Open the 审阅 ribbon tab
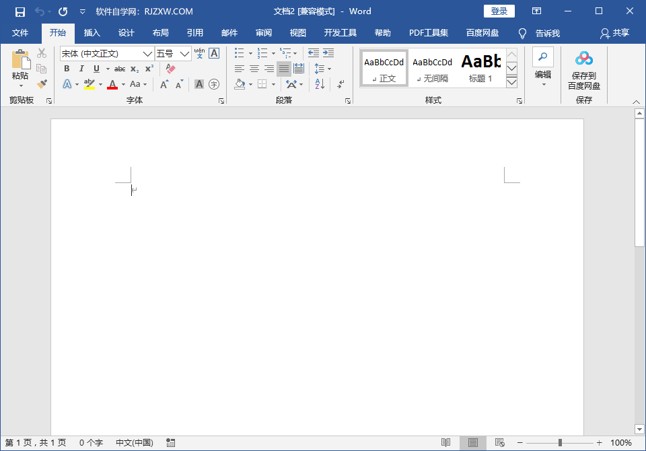Screen dimensions: 646x451 [x=263, y=33]
